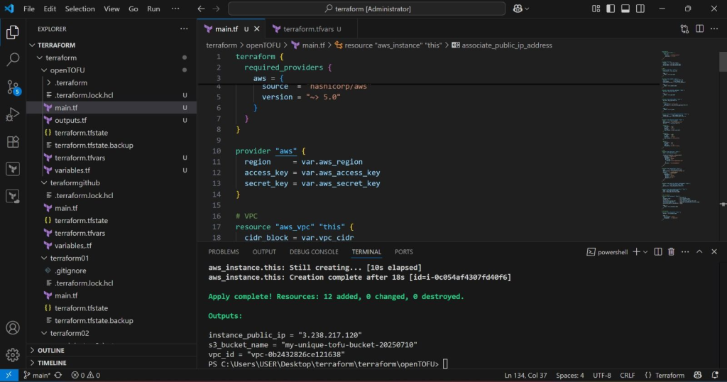The width and height of the screenshot is (727, 382).
Task: Click the Open Changes icon in editor toolbar
Action: coord(684,28)
